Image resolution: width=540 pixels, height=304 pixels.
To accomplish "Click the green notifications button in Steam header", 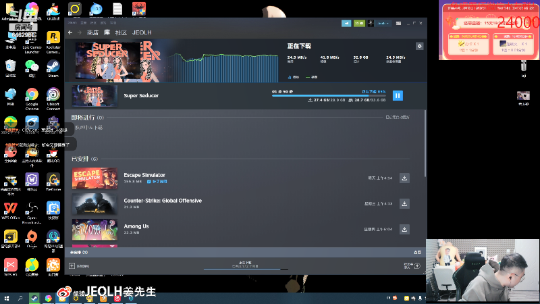I will pyautogui.click(x=359, y=23).
